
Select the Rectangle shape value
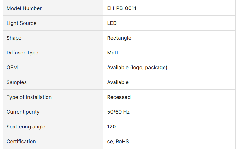pos(119,38)
